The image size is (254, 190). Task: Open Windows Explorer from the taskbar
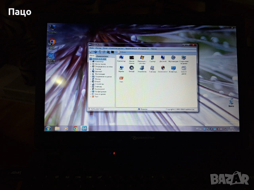click(x=57, y=128)
